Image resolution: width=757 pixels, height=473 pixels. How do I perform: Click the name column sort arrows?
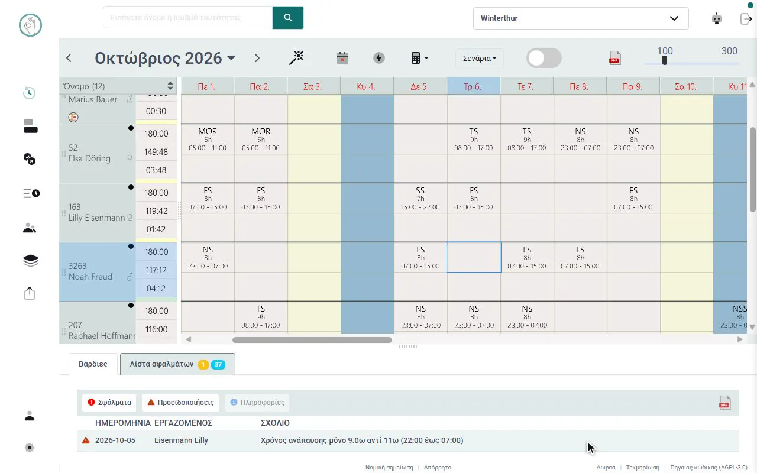click(x=170, y=86)
